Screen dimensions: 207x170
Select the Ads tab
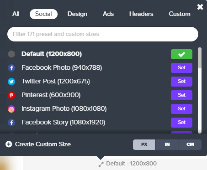click(x=108, y=14)
